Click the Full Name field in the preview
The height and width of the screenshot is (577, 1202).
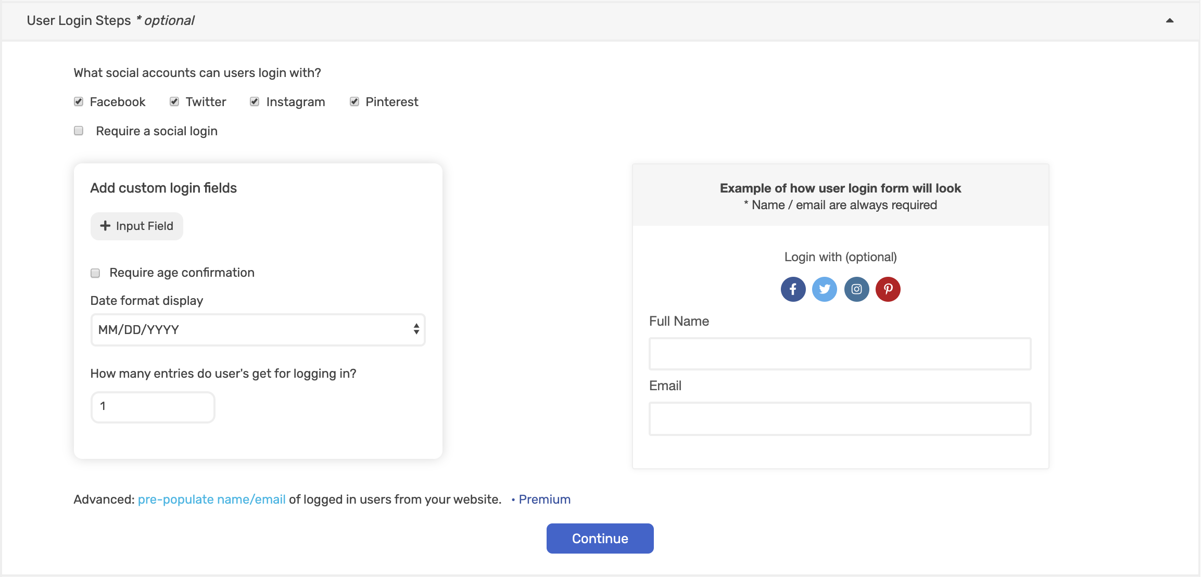840,354
